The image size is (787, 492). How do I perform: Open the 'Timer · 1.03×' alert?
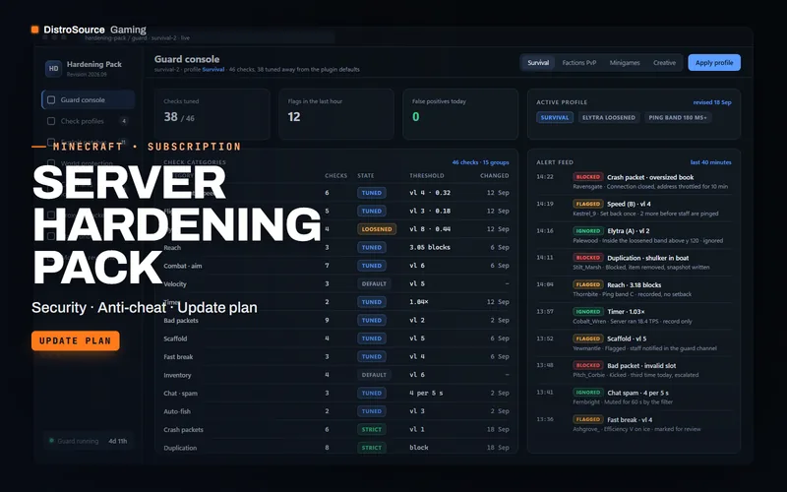(x=634, y=316)
